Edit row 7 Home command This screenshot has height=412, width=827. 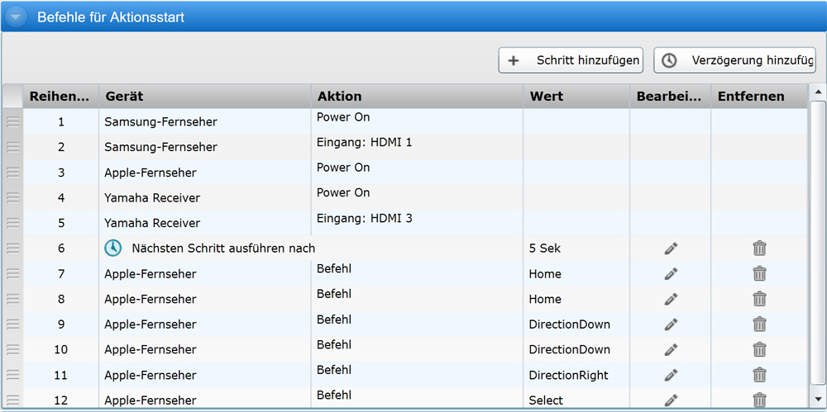pyautogui.click(x=671, y=274)
